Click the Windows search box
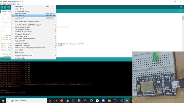This screenshot has width=184, height=103. coord(26,100)
